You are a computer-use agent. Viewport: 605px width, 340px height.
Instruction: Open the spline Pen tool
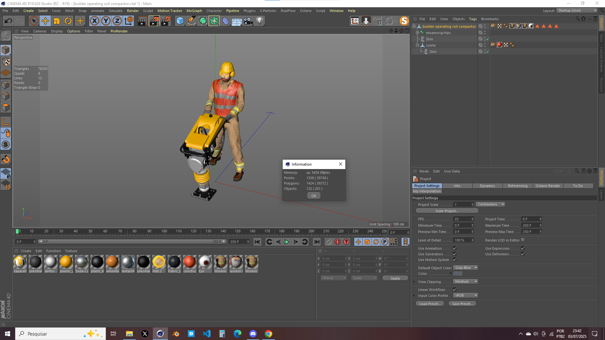[191, 21]
